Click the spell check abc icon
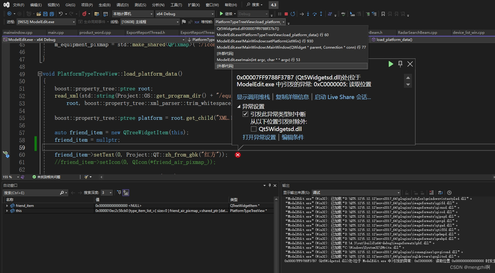 (343, 14)
